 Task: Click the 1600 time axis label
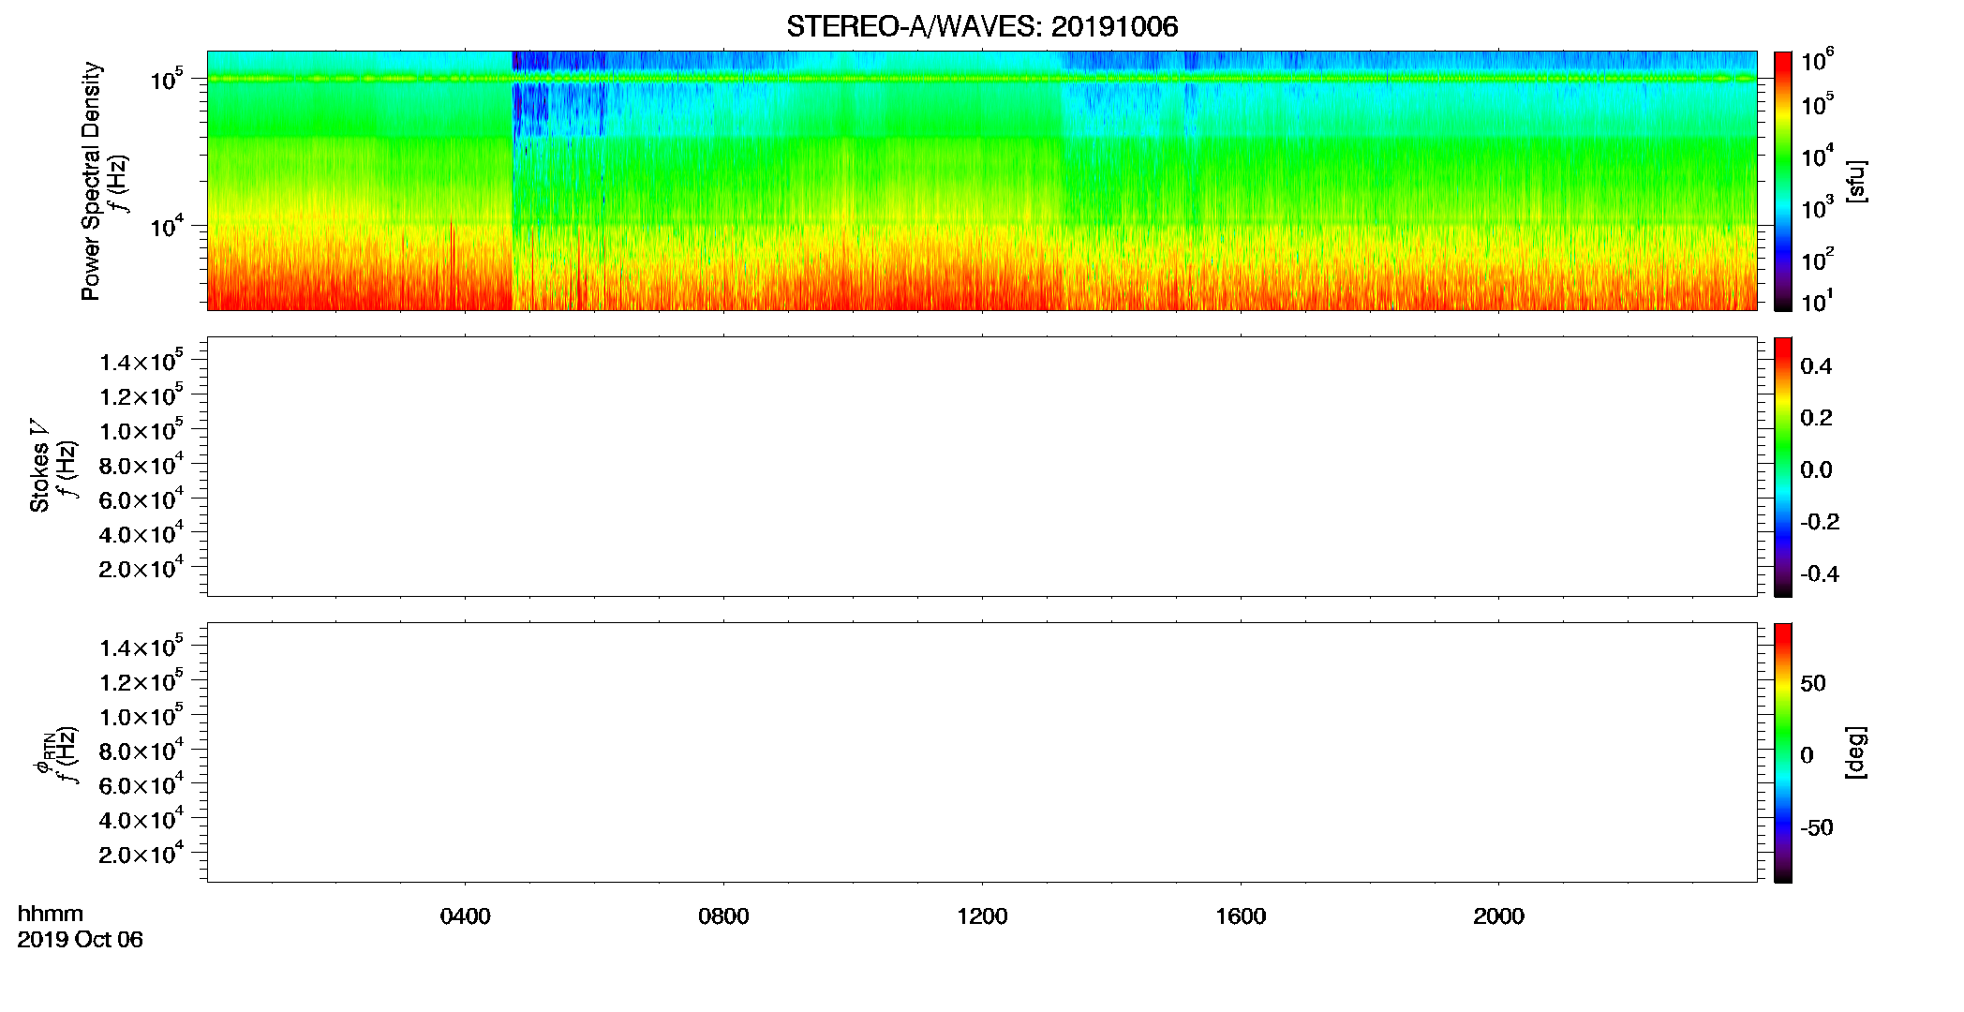pyautogui.click(x=1241, y=916)
